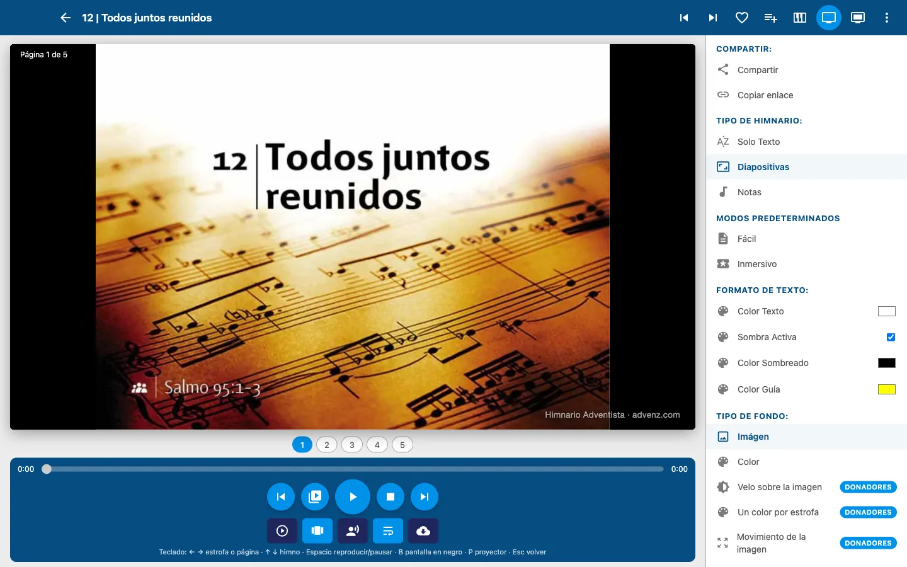Click the audio progress slider track
The image size is (907, 567).
[x=353, y=469]
